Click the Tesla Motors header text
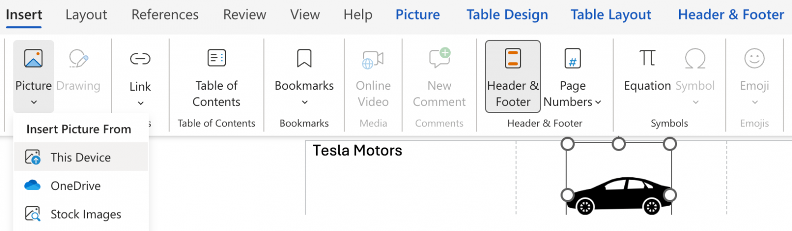This screenshot has width=792, height=231. click(x=357, y=151)
